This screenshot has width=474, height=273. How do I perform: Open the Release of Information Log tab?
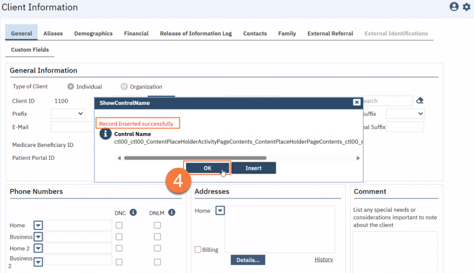click(x=196, y=33)
